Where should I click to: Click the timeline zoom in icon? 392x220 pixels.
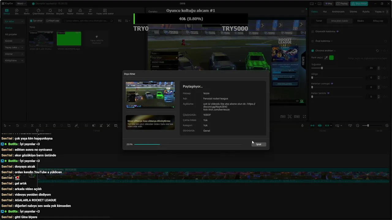(x=387, y=126)
